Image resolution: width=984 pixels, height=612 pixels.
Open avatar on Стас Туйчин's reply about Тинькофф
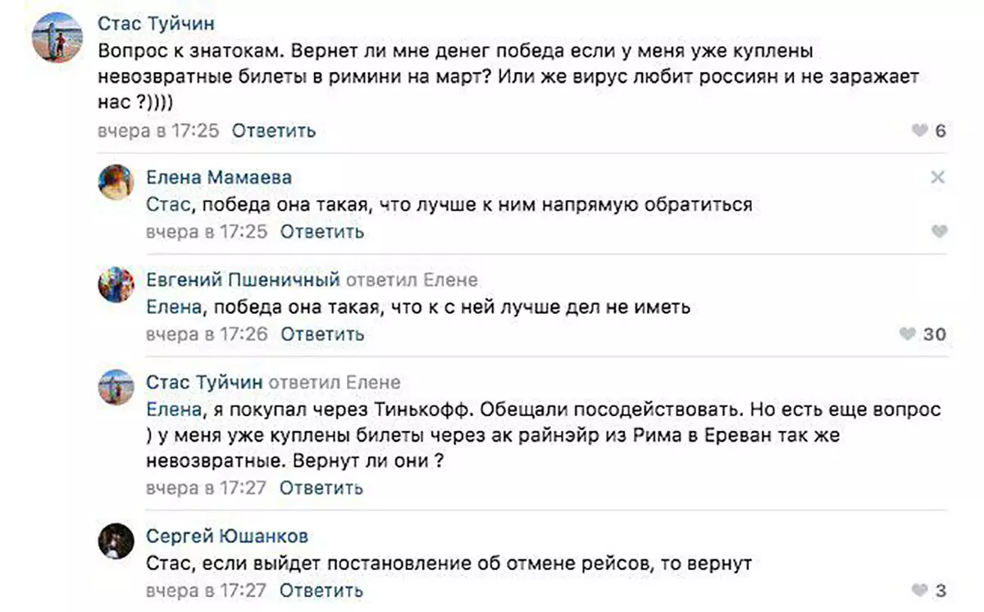[116, 387]
